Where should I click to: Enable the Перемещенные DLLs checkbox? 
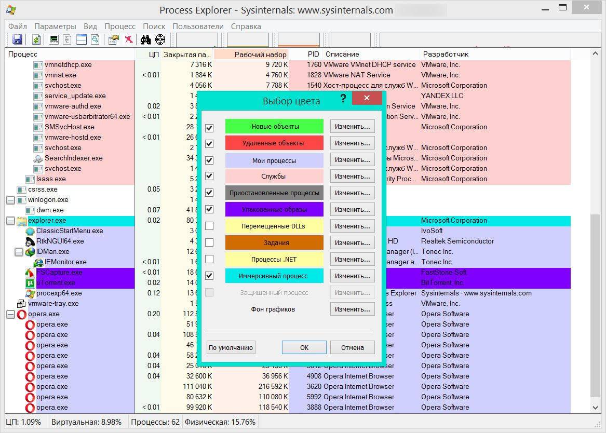(x=209, y=226)
